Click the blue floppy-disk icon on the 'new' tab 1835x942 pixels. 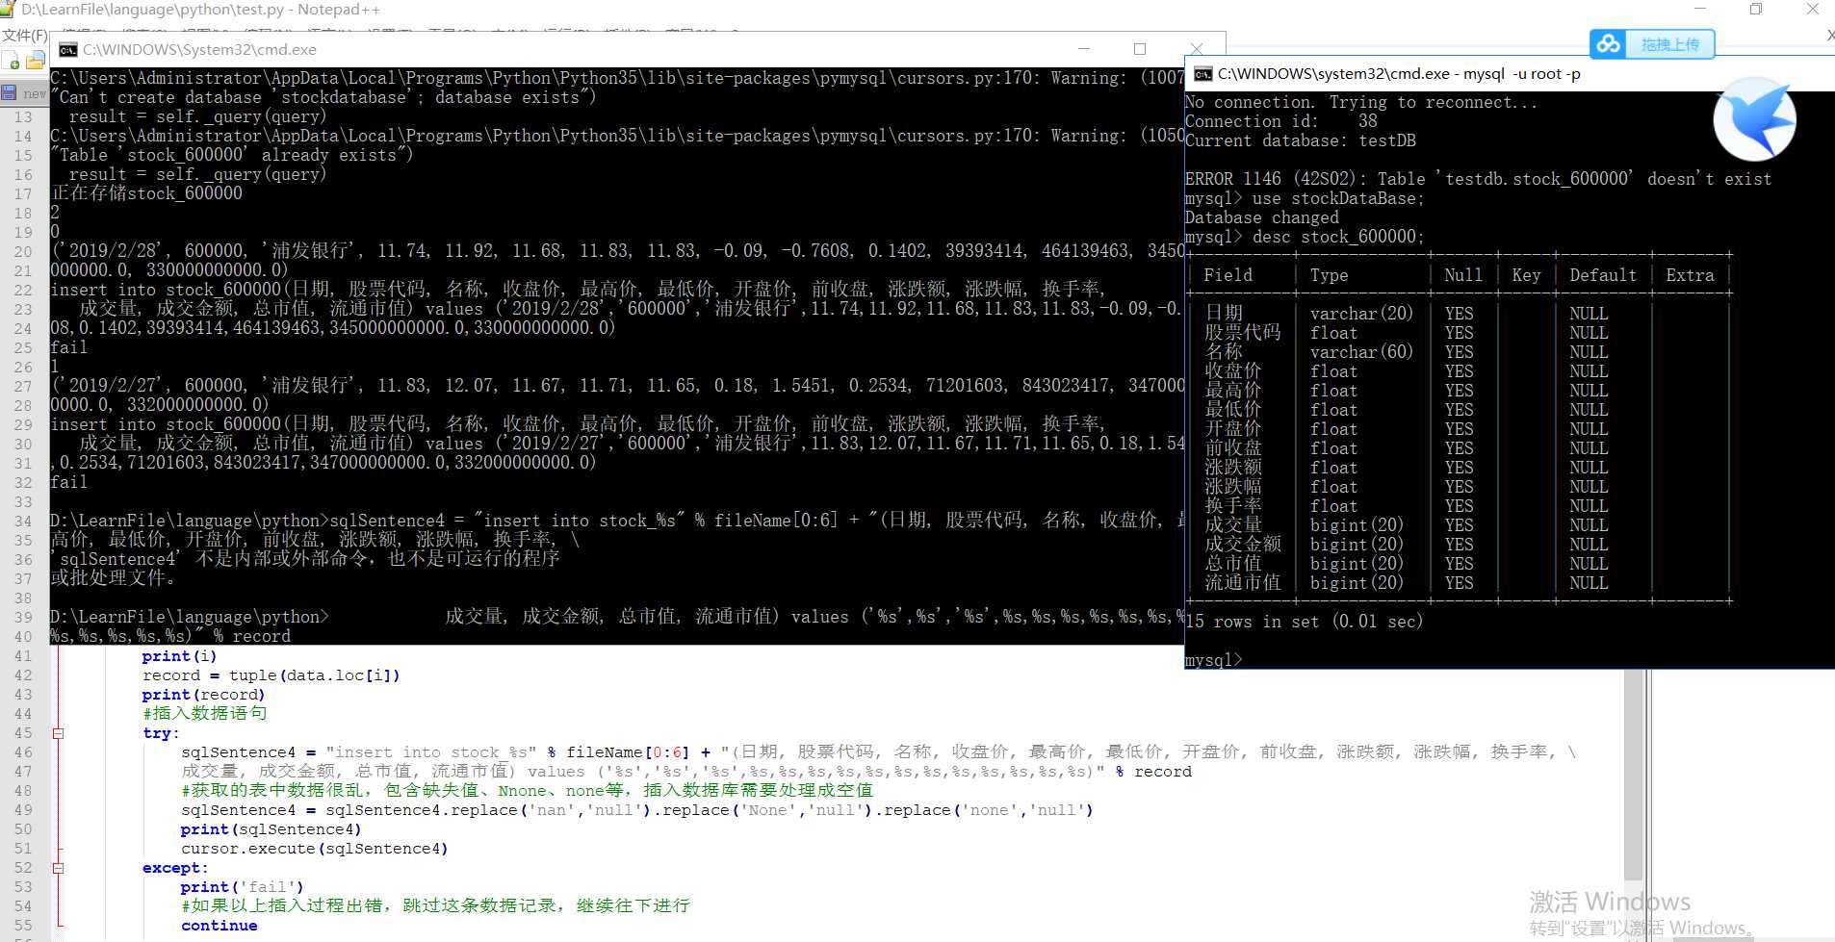[10, 93]
